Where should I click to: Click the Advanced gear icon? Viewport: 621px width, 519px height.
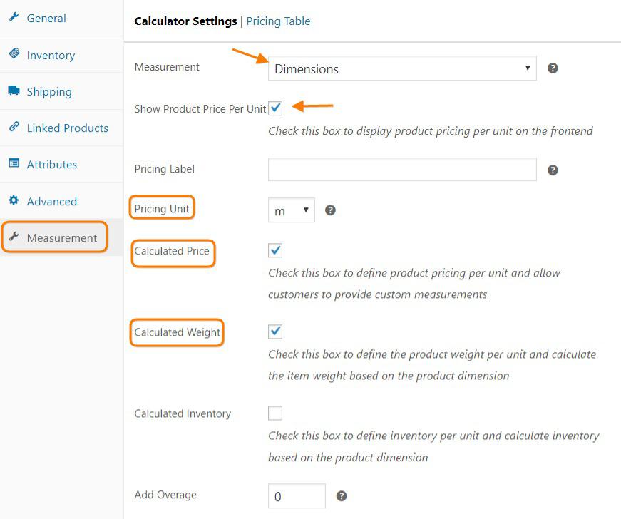point(14,201)
